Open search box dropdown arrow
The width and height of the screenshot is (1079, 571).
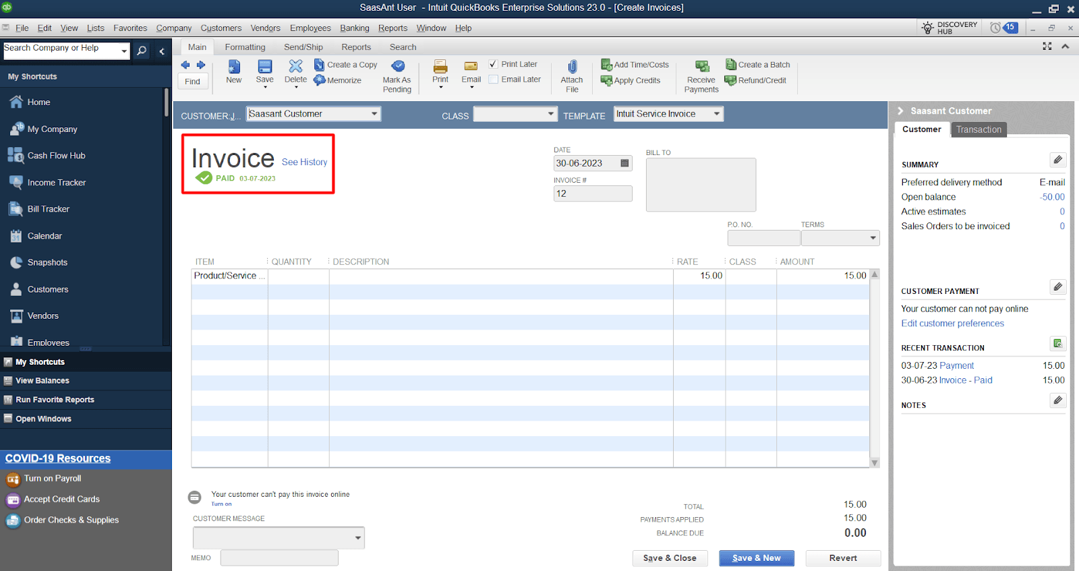pyautogui.click(x=124, y=51)
